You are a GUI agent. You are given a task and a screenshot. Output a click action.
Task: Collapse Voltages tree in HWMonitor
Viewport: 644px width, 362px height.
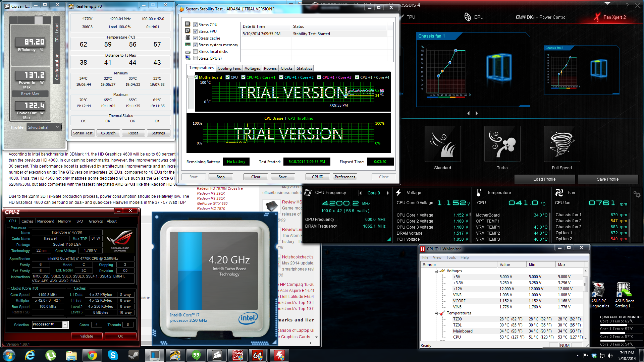[436, 271]
